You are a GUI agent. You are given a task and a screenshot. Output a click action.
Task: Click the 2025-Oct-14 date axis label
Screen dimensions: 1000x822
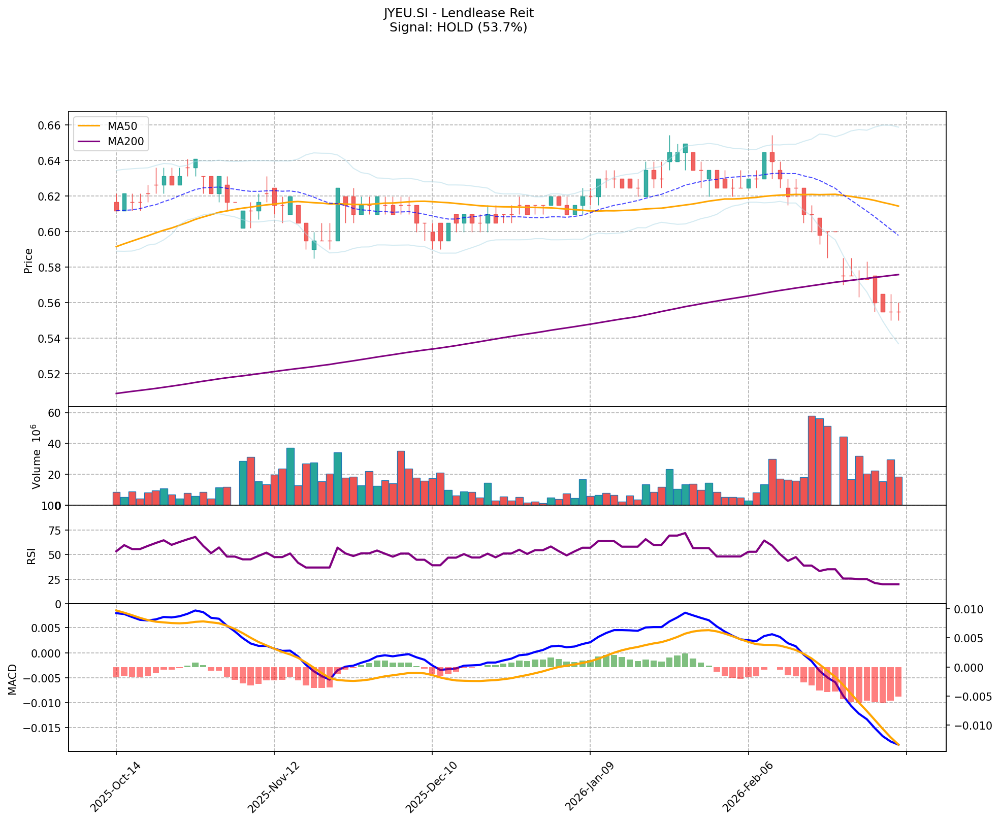[115, 787]
